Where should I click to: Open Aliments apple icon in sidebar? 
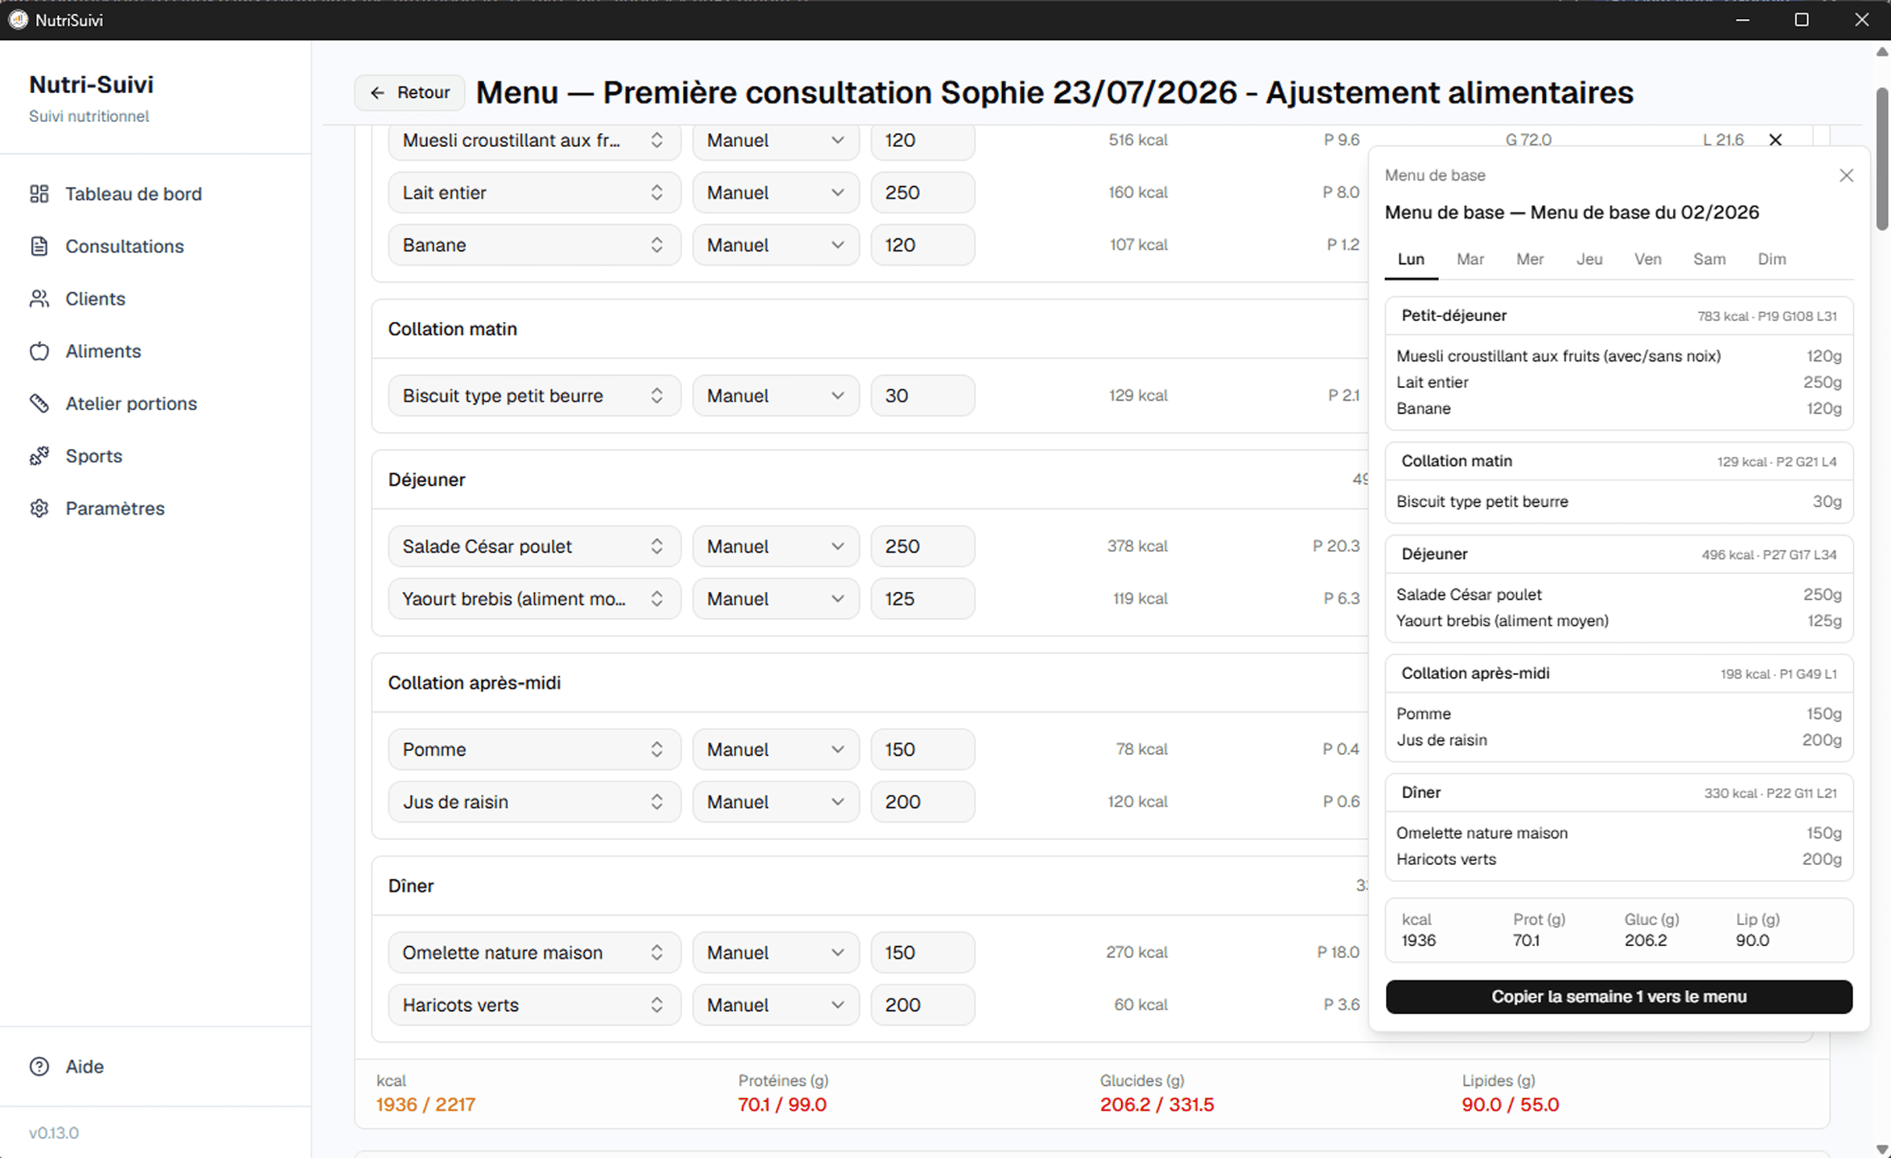[x=39, y=351]
